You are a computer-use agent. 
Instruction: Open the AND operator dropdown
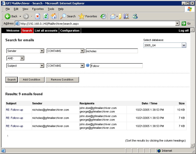pyautogui.click(x=22, y=58)
